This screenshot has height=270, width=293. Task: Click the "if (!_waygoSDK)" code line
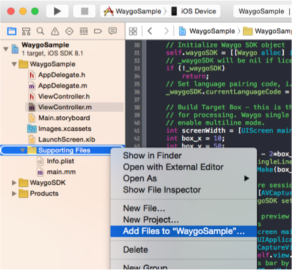[195, 68]
